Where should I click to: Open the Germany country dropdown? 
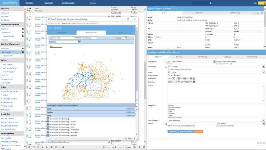click(64, 38)
